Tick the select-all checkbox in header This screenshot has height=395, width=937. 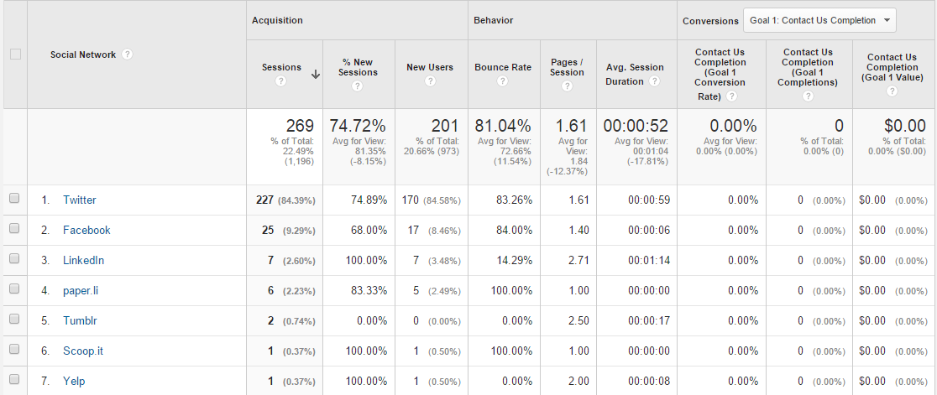click(14, 55)
